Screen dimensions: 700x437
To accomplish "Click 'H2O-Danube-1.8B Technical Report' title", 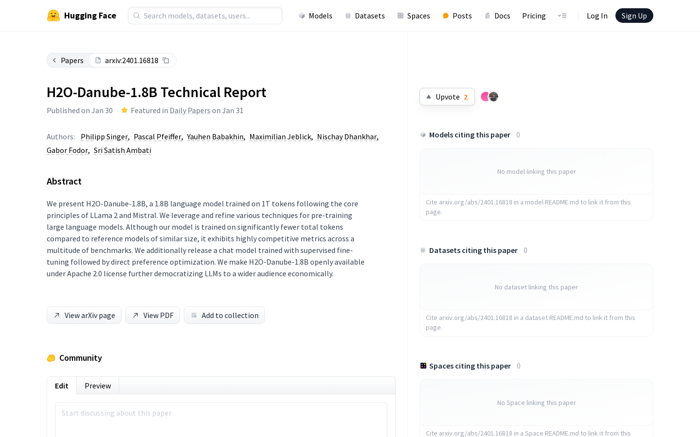I will (157, 92).
